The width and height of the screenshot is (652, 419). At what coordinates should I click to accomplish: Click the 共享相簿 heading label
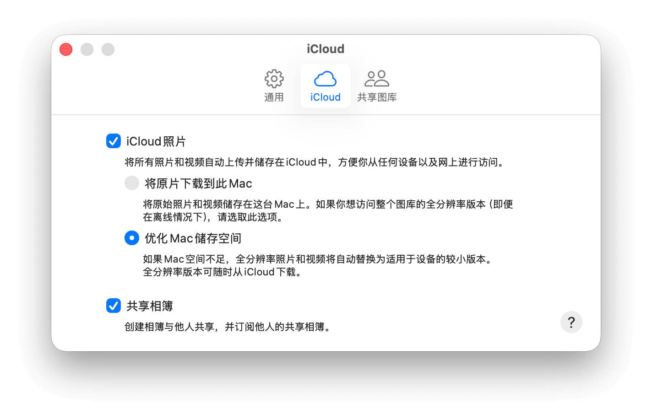[x=150, y=306]
